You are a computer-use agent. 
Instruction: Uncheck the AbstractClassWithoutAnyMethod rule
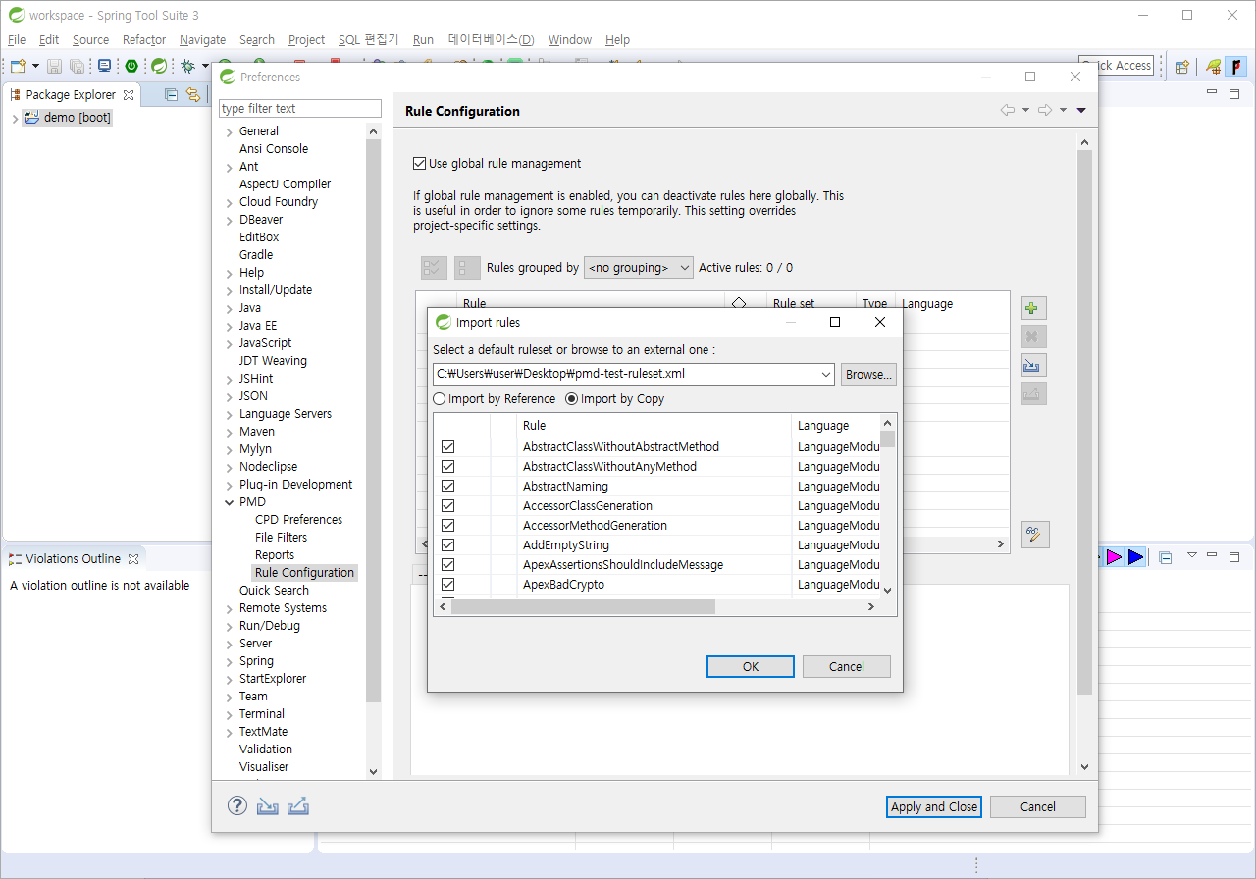[x=448, y=467]
